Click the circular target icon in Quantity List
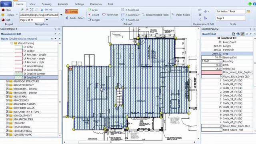 (x=238, y=34)
